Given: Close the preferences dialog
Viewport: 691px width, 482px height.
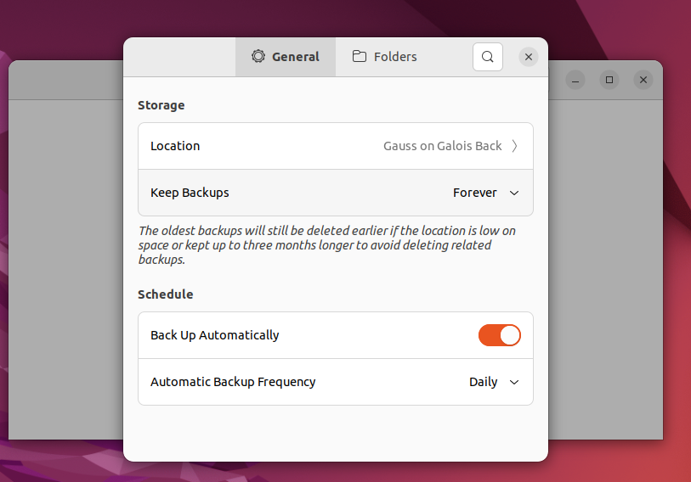Looking at the screenshot, I should (x=529, y=57).
